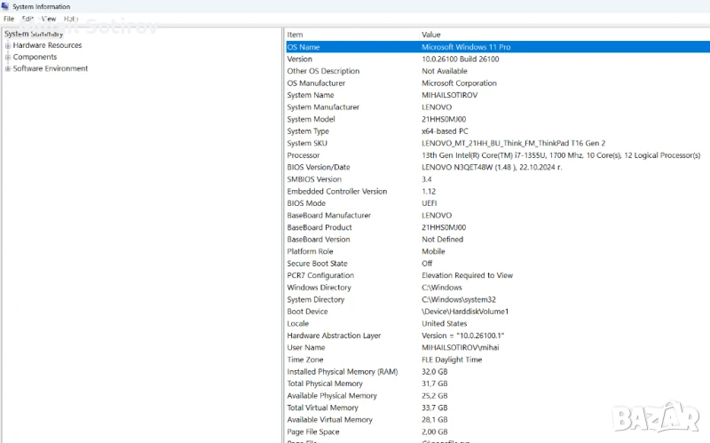
Task: Select System Summary in the tree
Action: 34,34
